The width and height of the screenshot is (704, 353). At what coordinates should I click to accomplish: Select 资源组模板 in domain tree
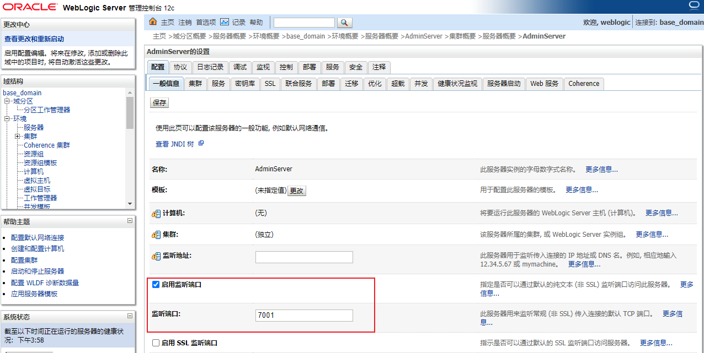tap(40, 163)
